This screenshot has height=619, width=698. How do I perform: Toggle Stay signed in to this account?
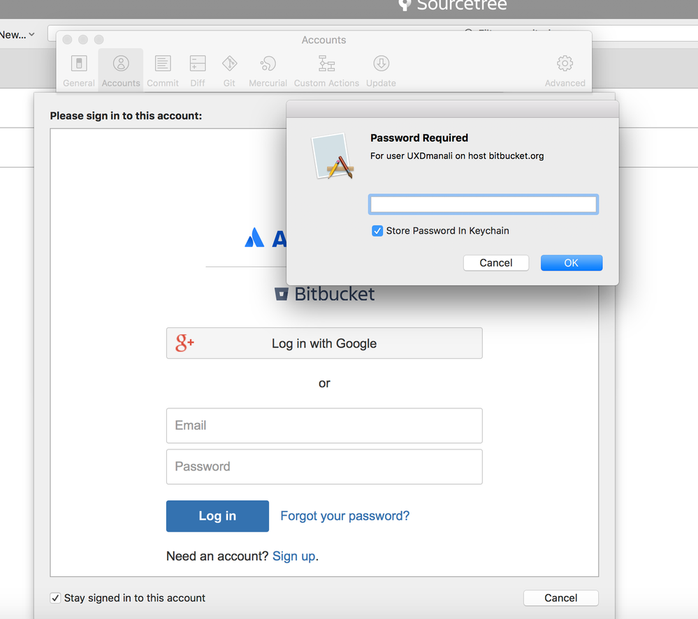[55, 598]
